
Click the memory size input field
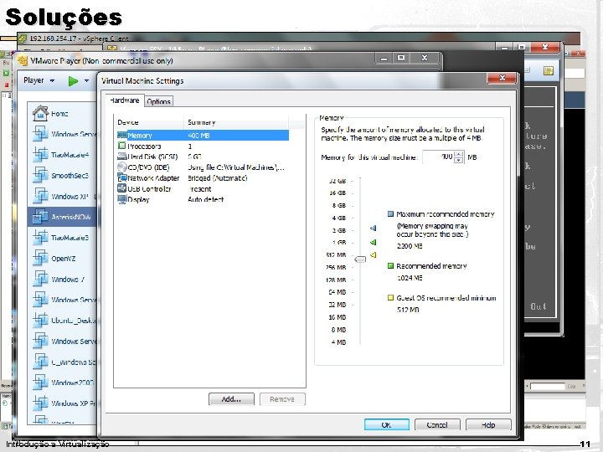[x=438, y=157]
